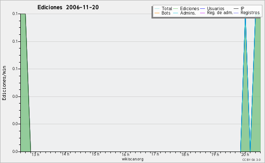Click the 'Ediciones/min' vertical axis label
Image resolution: width=265 pixels, height=163 pixels.
pyautogui.click(x=4, y=83)
